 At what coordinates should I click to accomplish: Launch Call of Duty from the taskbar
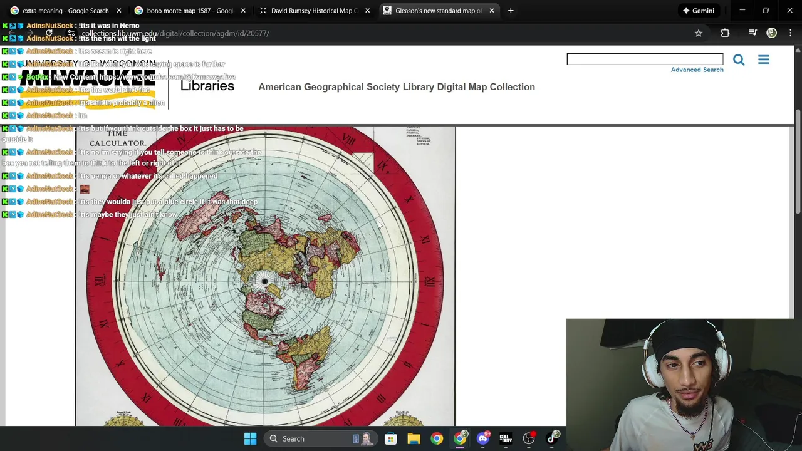tap(506, 438)
